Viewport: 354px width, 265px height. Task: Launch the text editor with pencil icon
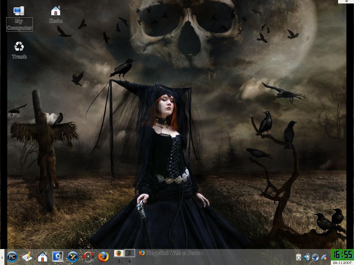click(x=27, y=257)
